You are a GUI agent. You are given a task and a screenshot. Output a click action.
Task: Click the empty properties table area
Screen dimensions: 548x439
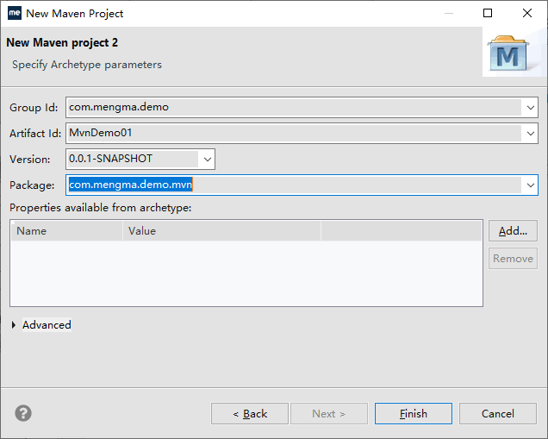[246, 272]
